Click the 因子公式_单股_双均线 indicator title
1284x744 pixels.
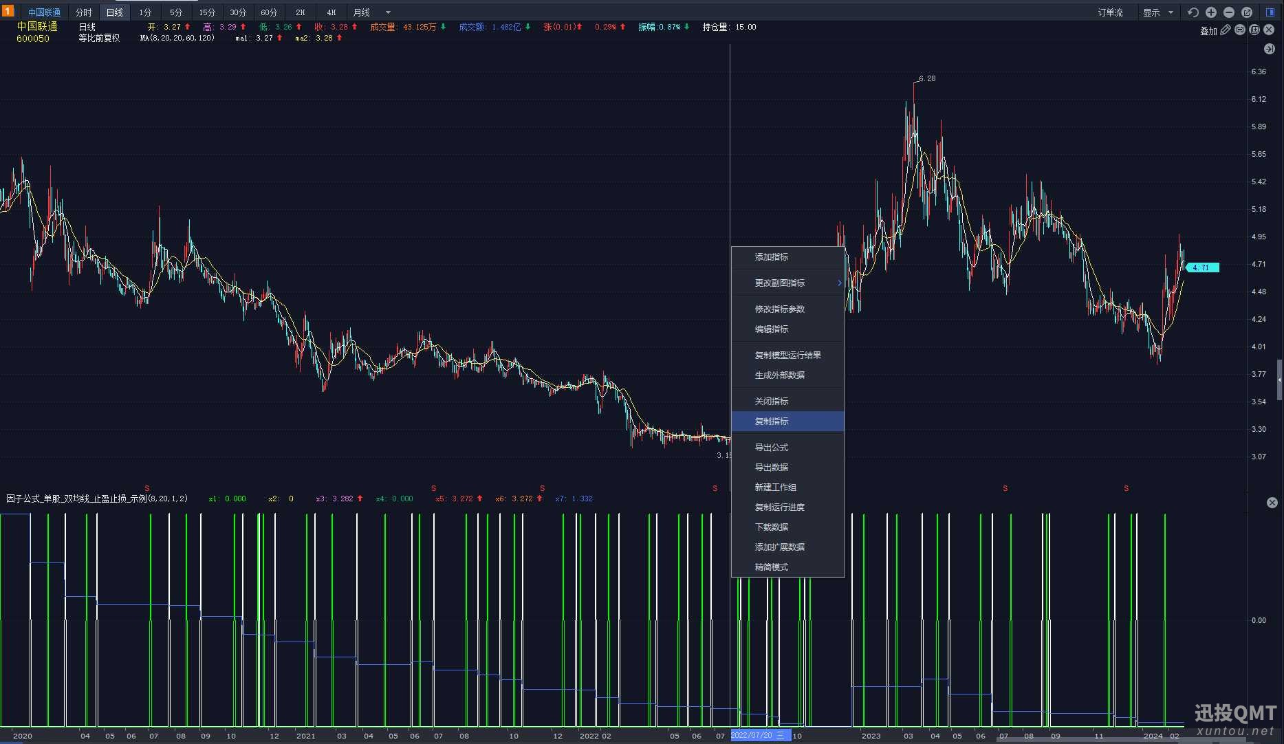97,499
